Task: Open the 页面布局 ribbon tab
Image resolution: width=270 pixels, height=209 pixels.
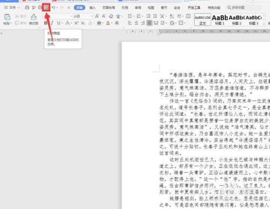Action: [x=109, y=8]
